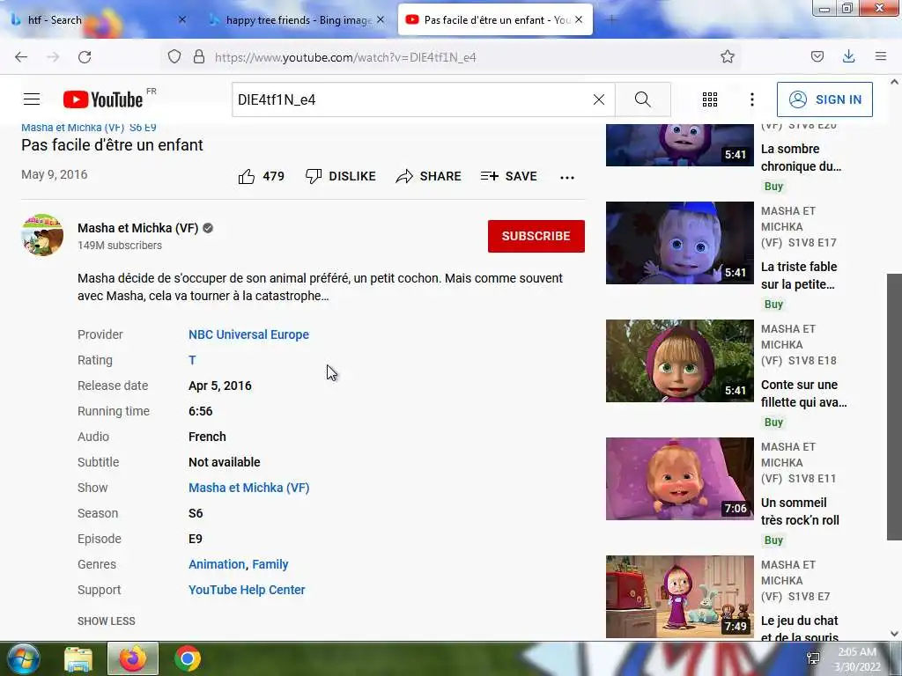Click the Apr 5, 2016 release date
902x676 pixels.
pos(219,386)
